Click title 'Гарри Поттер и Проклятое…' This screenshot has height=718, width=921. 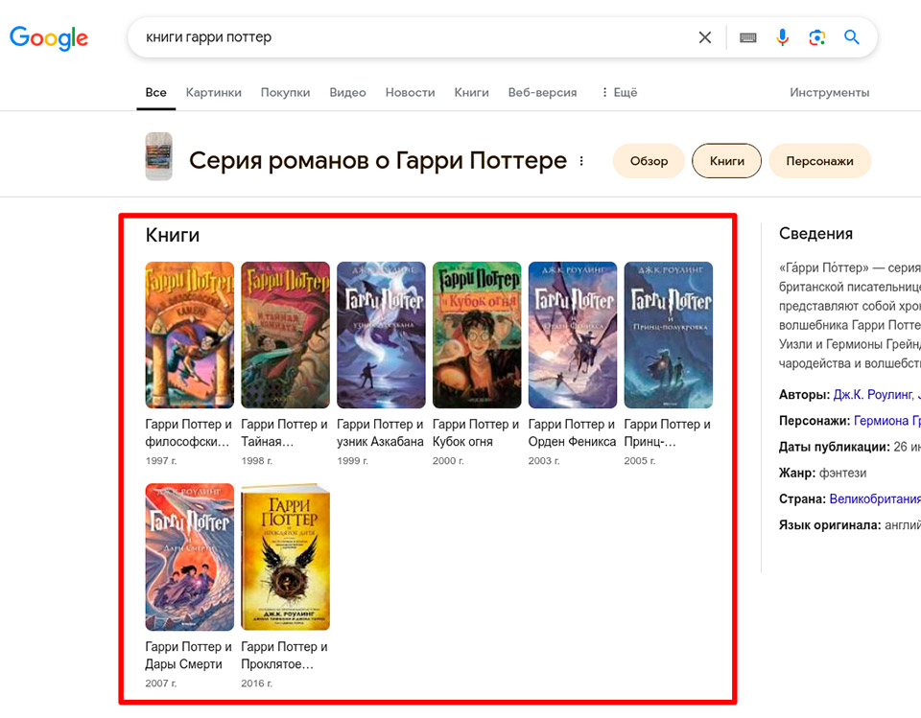284,655
